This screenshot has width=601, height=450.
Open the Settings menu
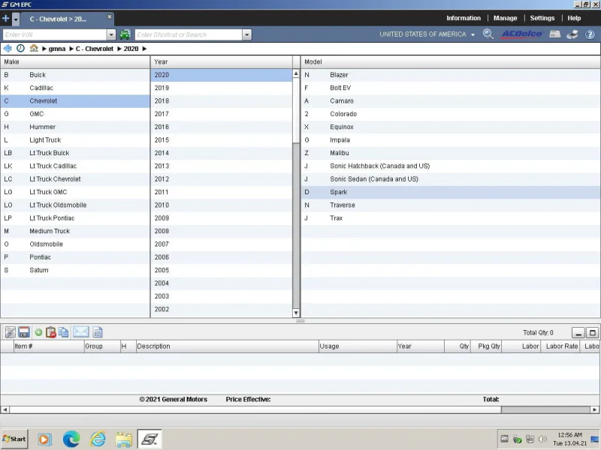[x=542, y=18]
